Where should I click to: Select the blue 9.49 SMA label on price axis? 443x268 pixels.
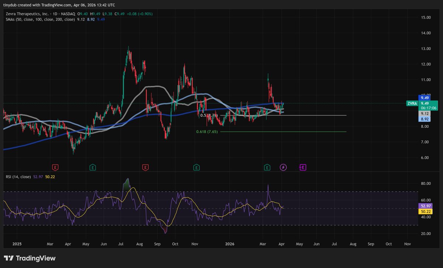coord(424,98)
